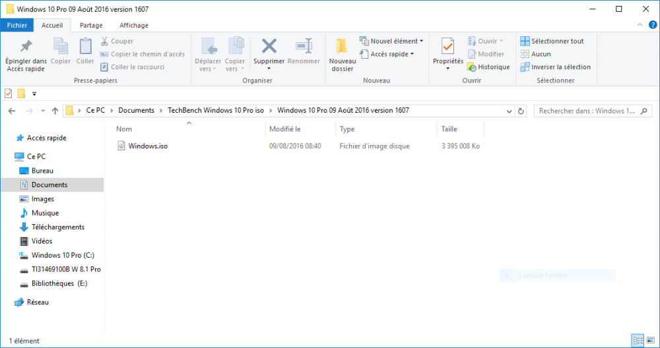The width and height of the screenshot is (660, 348).
Task: Select the Couper scissors command
Action: tap(117, 41)
